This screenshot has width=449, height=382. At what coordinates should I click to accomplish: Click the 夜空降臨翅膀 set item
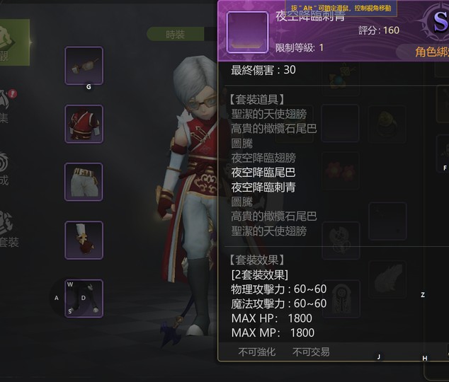[x=263, y=158]
